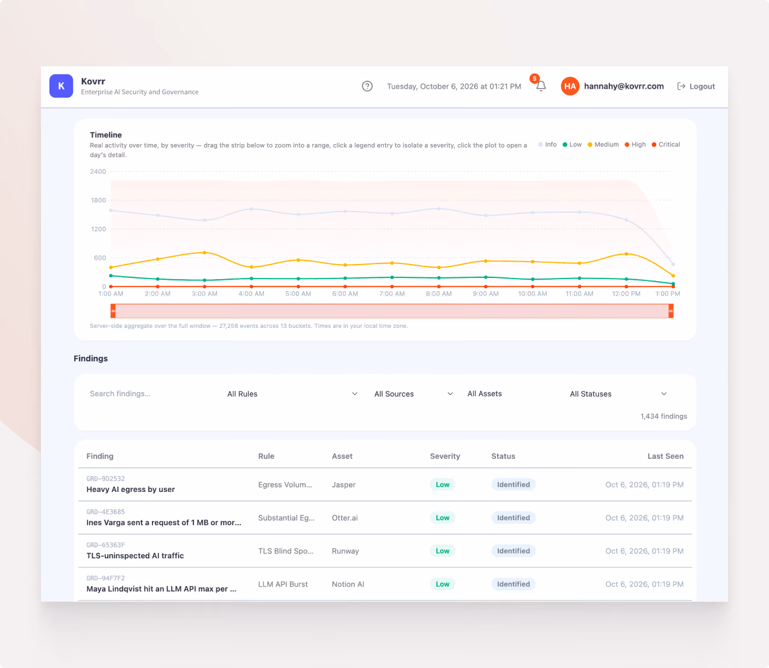The image size is (769, 668).
Task: Toggle the Info severity legend entry
Action: point(548,145)
